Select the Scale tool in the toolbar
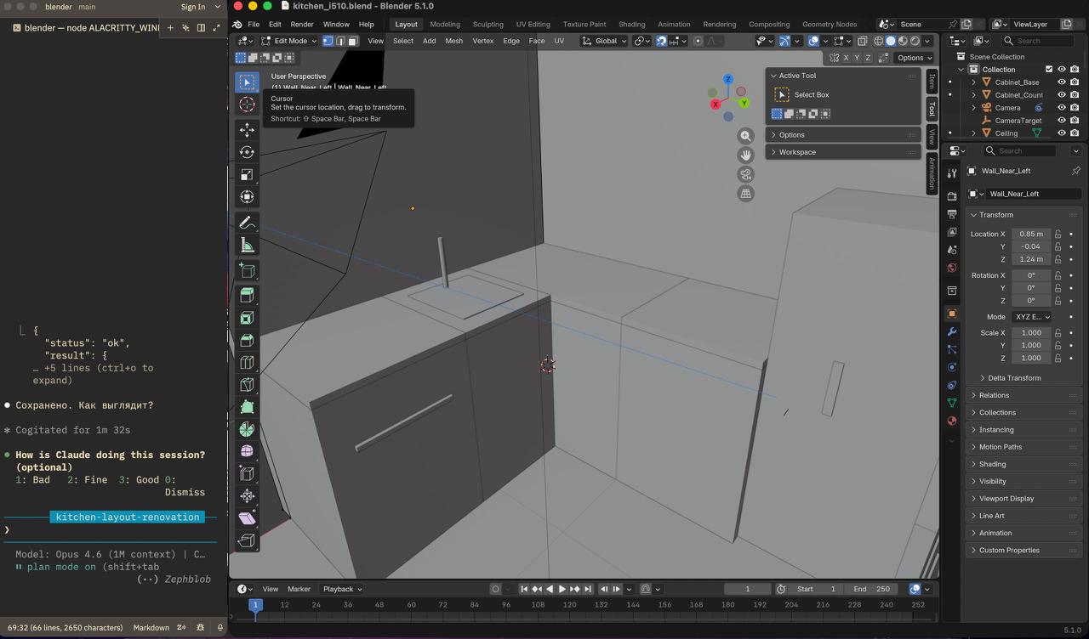 (247, 174)
